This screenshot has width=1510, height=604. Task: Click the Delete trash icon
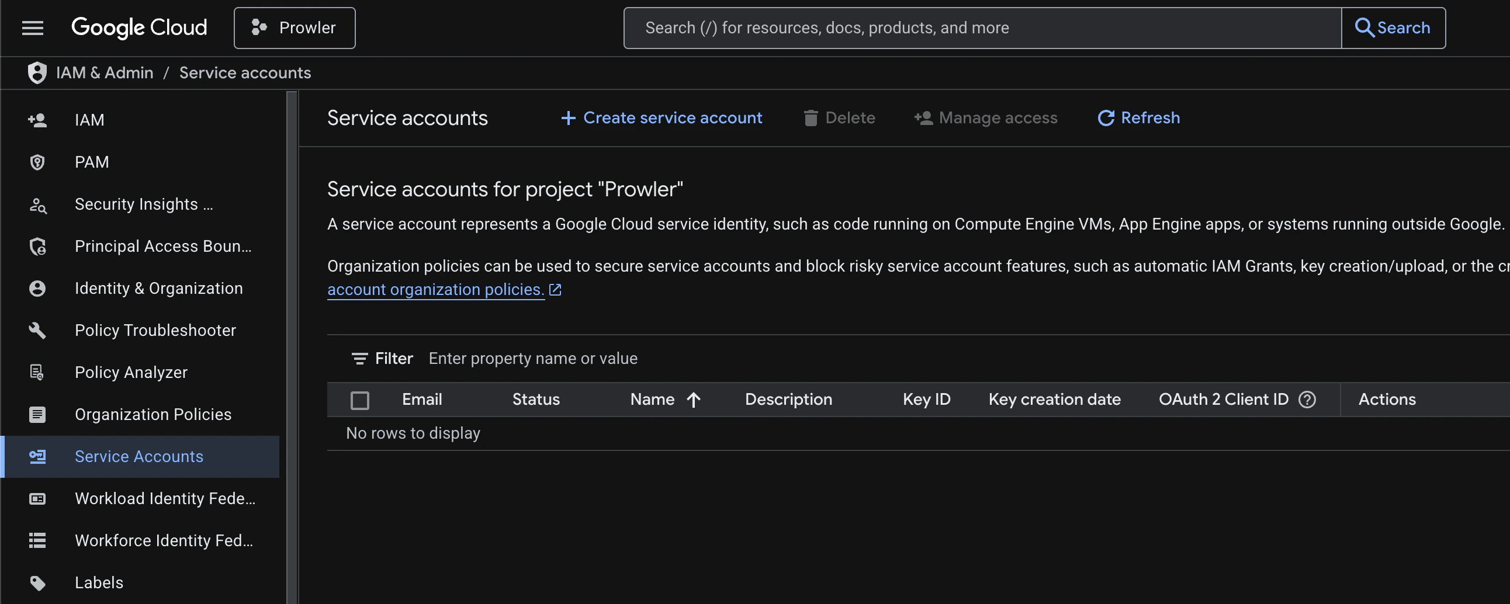[811, 118]
